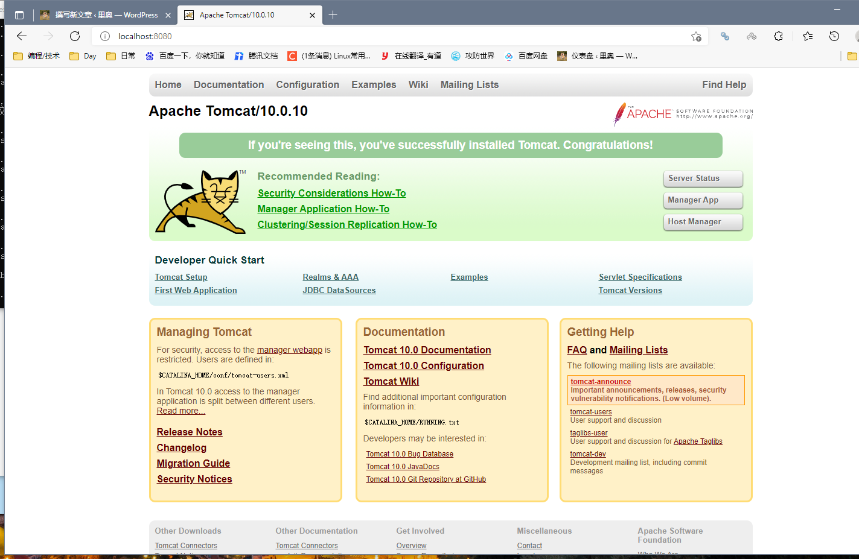Screen dimensions: 859x559
Task: View site information icon in address bar
Action: click(105, 36)
